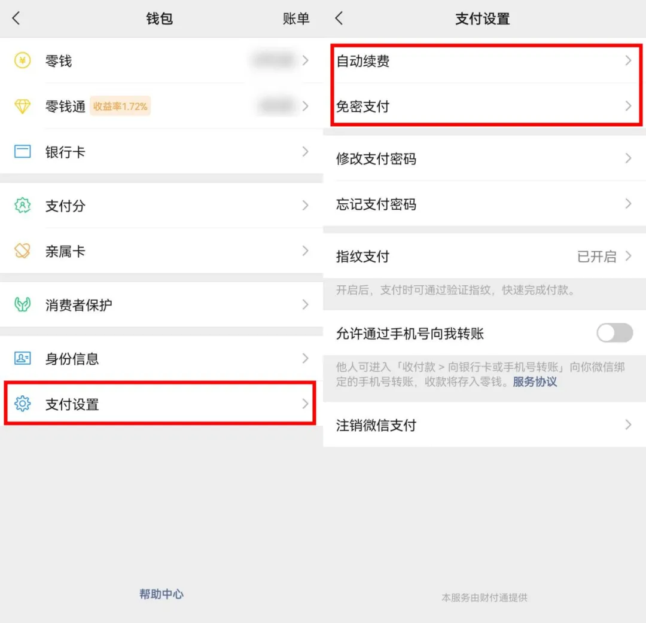Tap 收益率1.72% badge next to 零钱通
The image size is (646, 623).
coord(120,106)
